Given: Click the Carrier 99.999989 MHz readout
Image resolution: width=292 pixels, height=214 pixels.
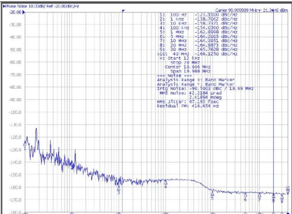Looking at the screenshot, I should coord(236,10).
